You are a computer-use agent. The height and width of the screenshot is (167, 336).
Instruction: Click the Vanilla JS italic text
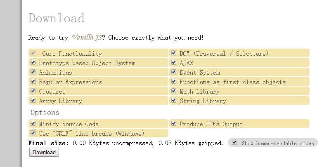[x=87, y=38]
